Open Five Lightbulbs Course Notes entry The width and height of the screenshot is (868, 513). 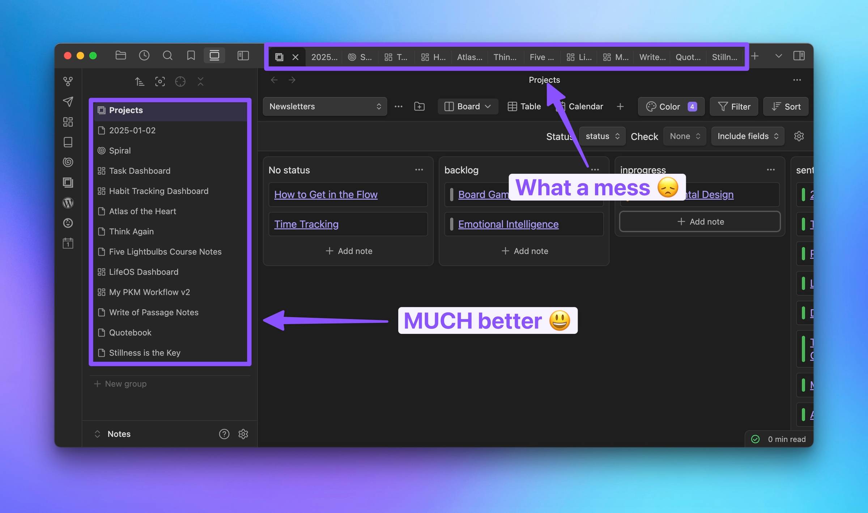point(170,252)
